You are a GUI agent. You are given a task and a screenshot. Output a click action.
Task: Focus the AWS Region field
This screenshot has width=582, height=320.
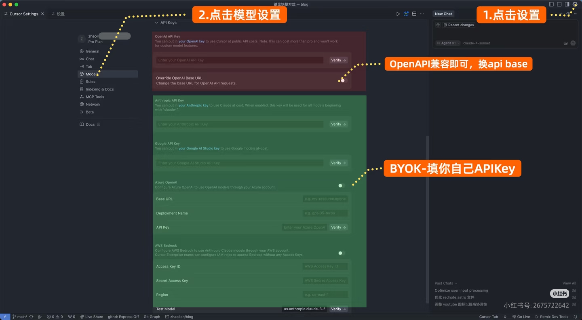pyautogui.click(x=325, y=295)
